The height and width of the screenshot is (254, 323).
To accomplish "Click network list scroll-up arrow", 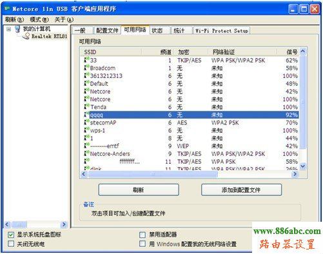I will 303,52.
